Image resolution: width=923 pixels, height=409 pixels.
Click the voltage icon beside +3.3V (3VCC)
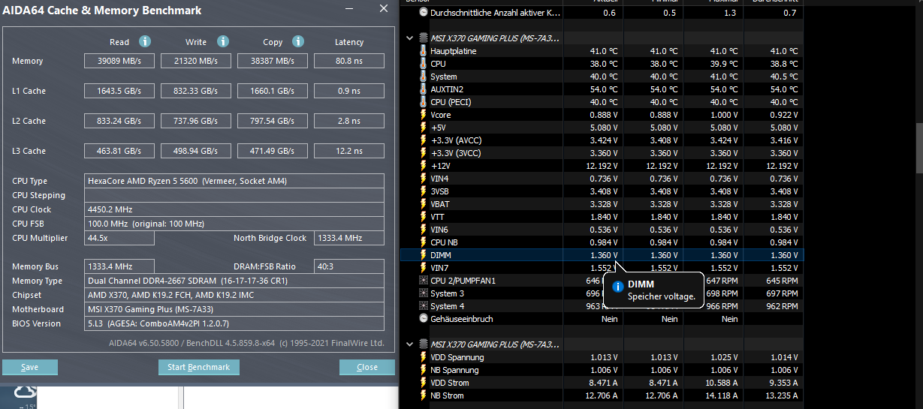[423, 153]
